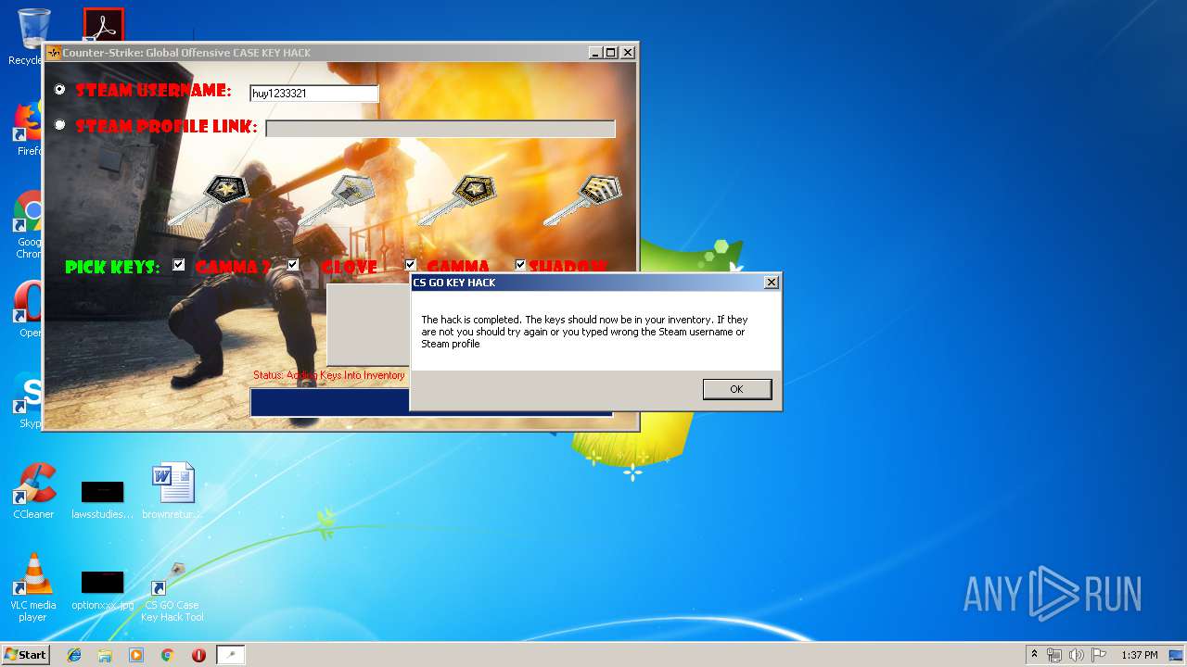Open Windows Media Player from taskbar
Screen dimensions: 1187x667
point(136,655)
